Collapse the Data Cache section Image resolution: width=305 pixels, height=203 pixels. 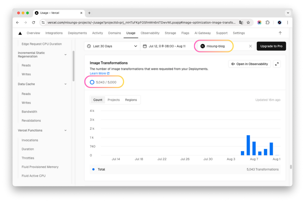[65, 84]
